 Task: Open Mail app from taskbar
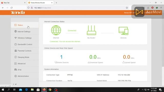coord(20,90)
